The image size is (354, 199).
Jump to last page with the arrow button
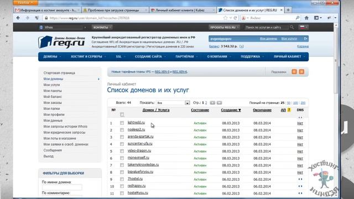[219, 103]
